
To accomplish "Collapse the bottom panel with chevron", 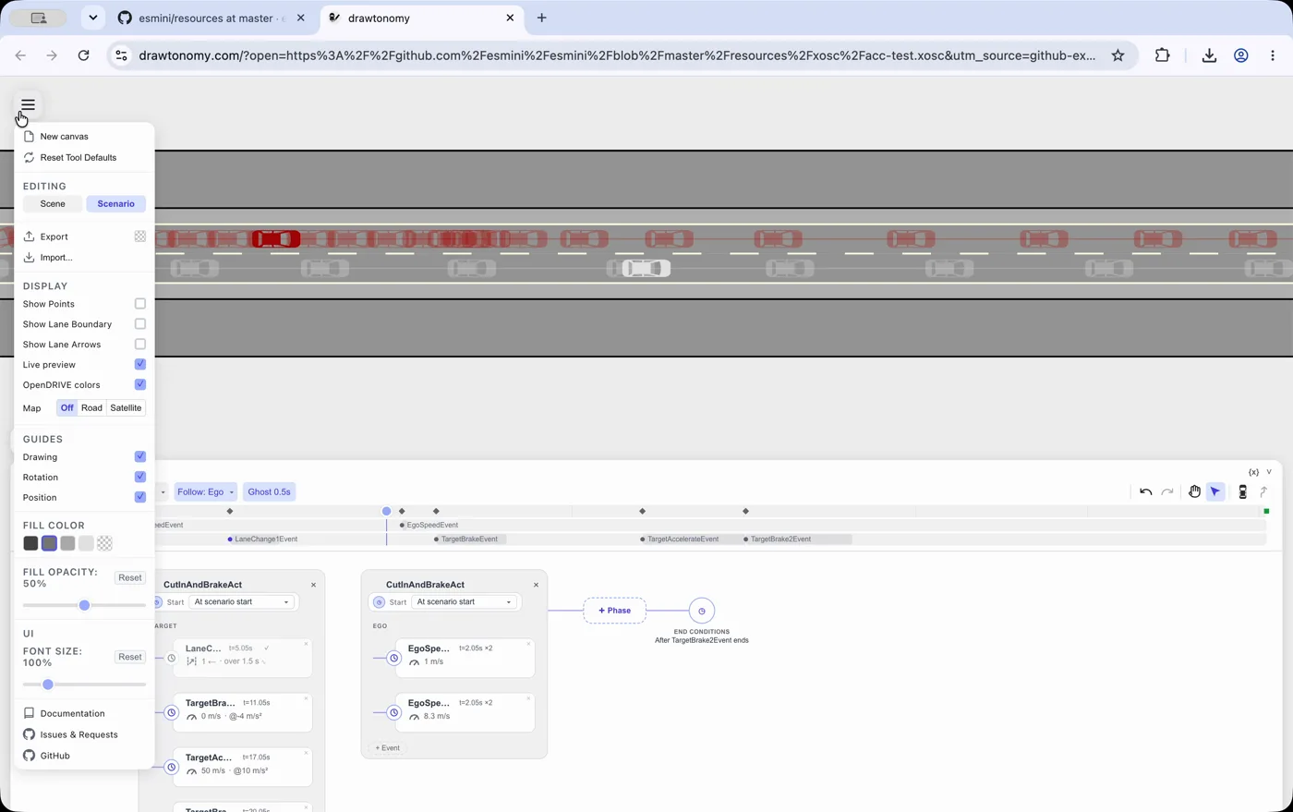I will pos(1269,472).
